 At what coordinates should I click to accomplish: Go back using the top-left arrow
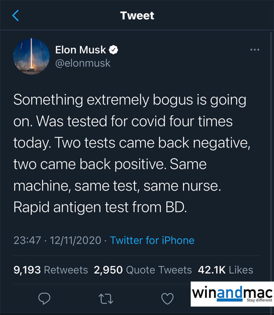[15, 16]
